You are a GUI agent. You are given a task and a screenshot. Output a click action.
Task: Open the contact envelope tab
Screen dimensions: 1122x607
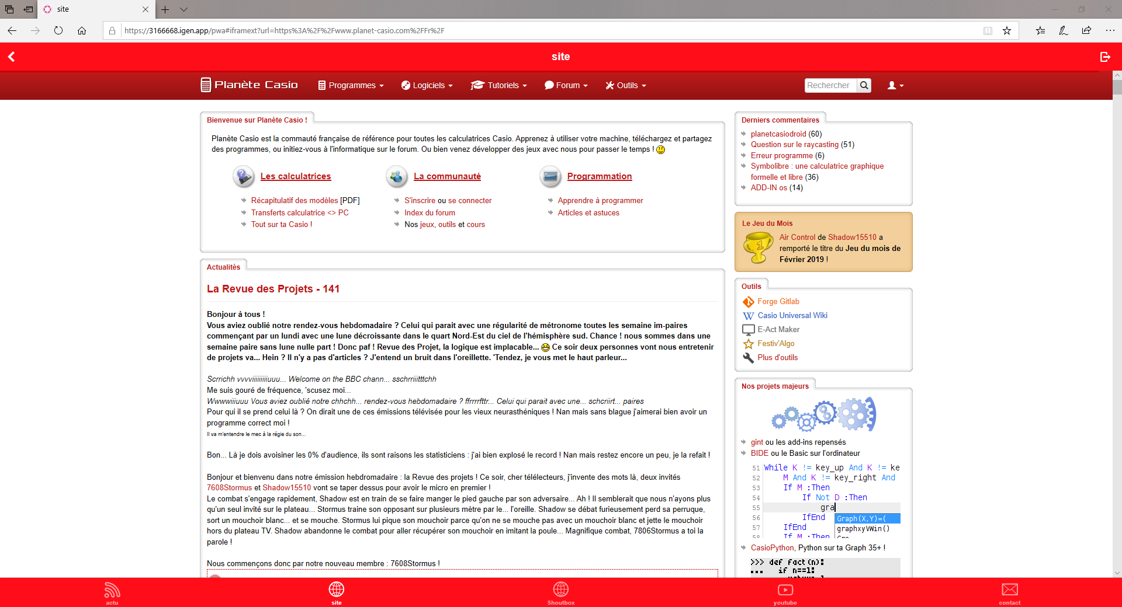pyautogui.click(x=1010, y=592)
